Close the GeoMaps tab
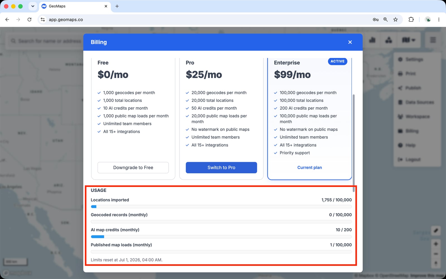Viewport: 446px width, 279px height. [106, 6]
